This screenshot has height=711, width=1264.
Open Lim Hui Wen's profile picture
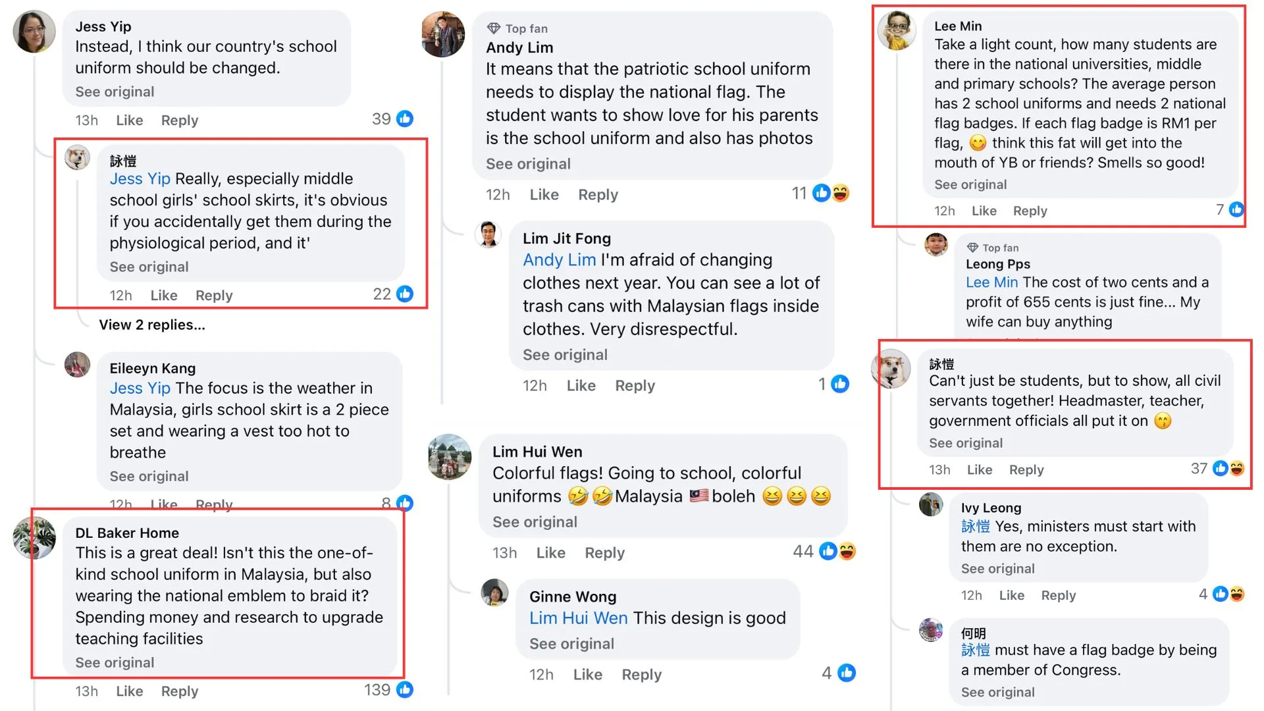(x=450, y=457)
